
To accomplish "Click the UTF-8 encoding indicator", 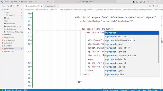I will [132, 90].
